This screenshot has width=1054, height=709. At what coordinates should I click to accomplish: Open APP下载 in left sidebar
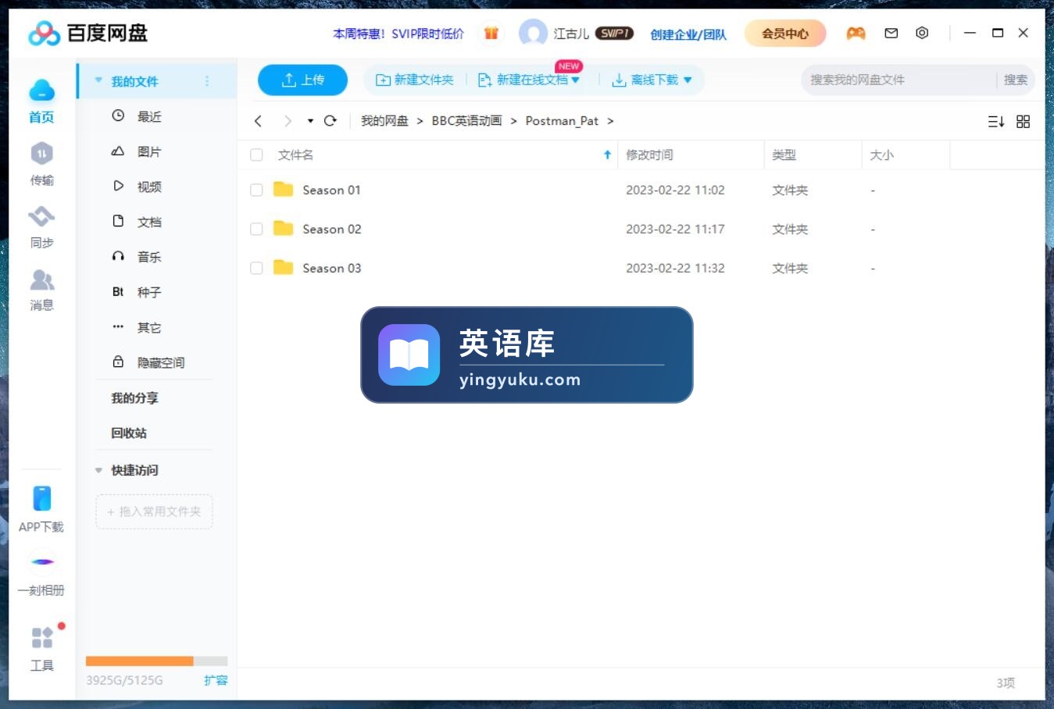pos(41,508)
